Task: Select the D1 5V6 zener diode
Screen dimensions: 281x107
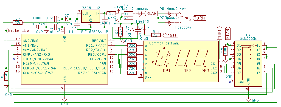Action: click(x=37, y=27)
